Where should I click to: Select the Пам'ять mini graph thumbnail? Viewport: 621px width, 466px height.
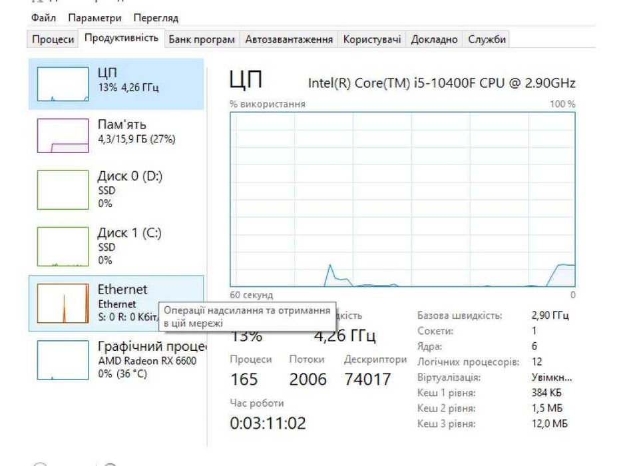coord(63,136)
